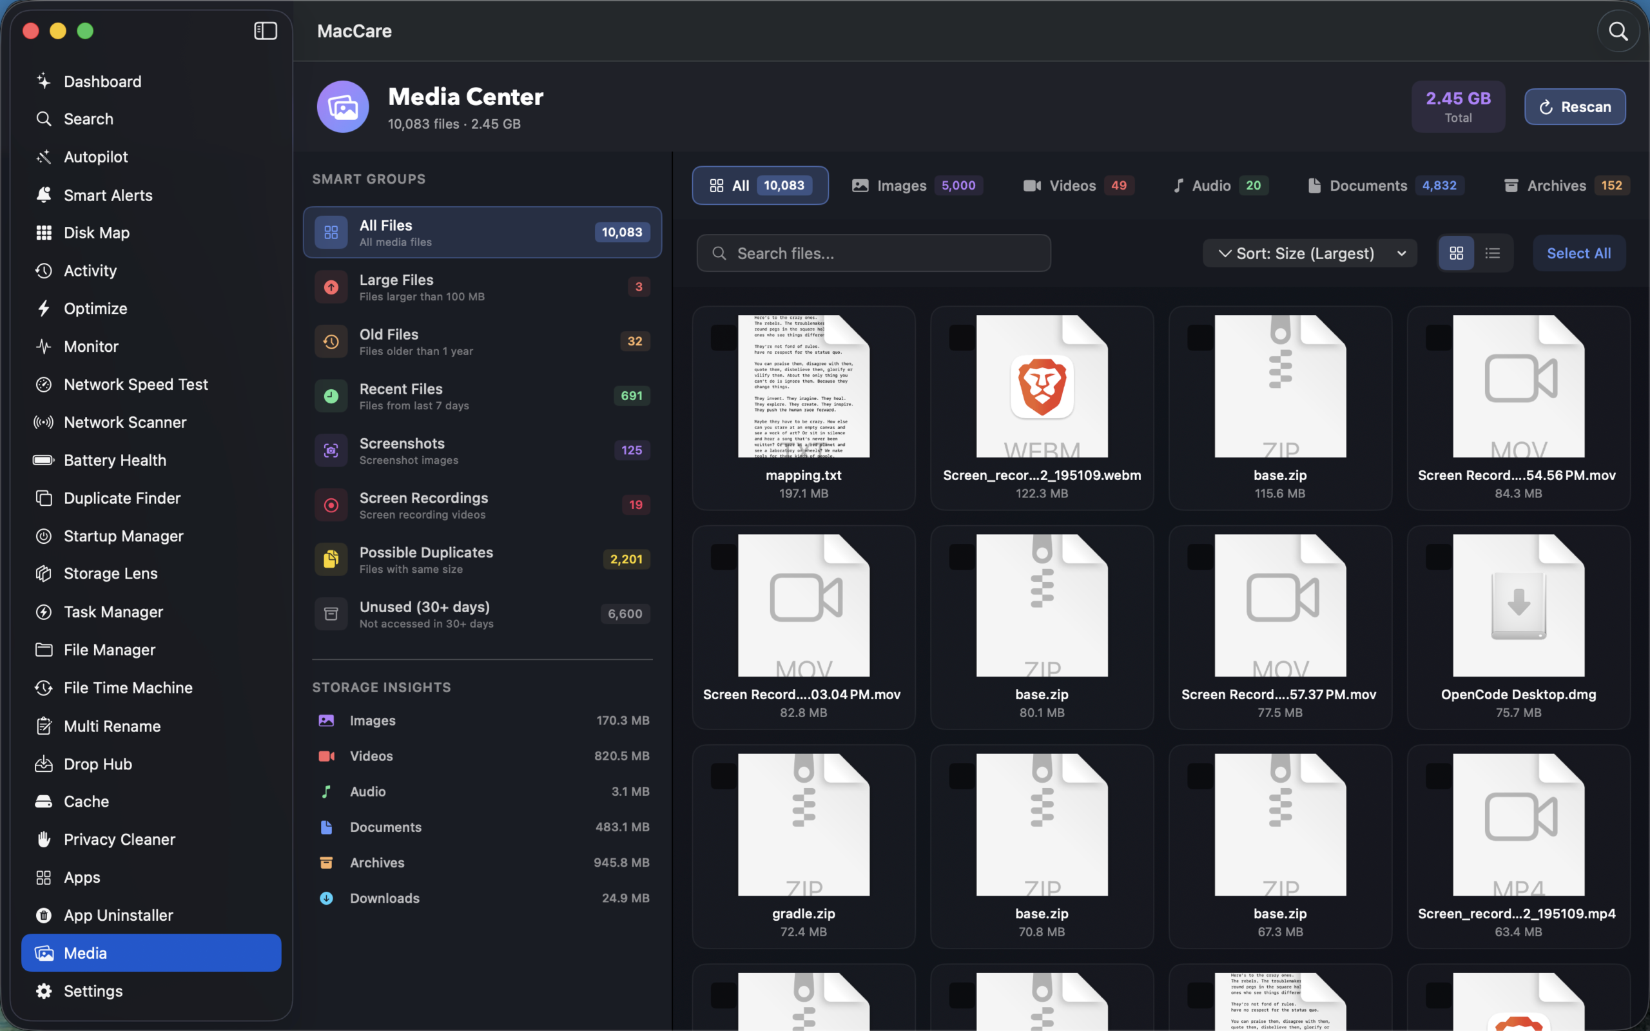Switch to list view icon
The height and width of the screenshot is (1031, 1650).
click(x=1493, y=253)
